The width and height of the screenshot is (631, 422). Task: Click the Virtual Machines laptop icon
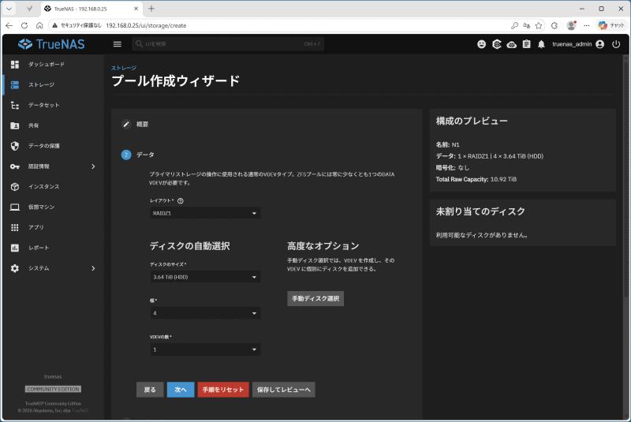click(15, 207)
